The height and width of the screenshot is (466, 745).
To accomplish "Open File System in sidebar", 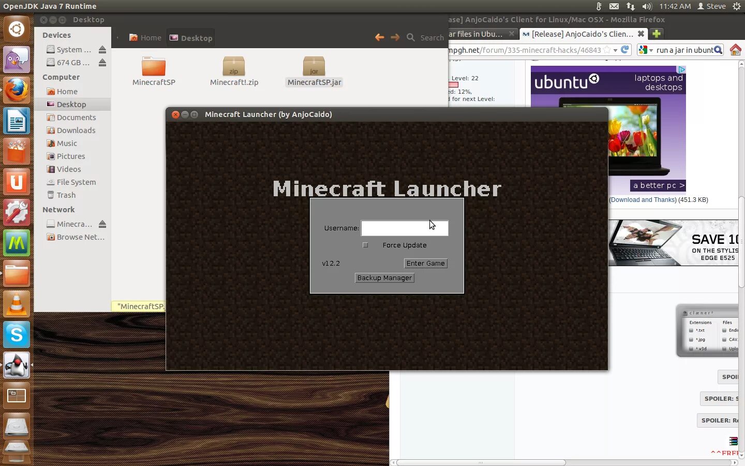I will (x=72, y=182).
